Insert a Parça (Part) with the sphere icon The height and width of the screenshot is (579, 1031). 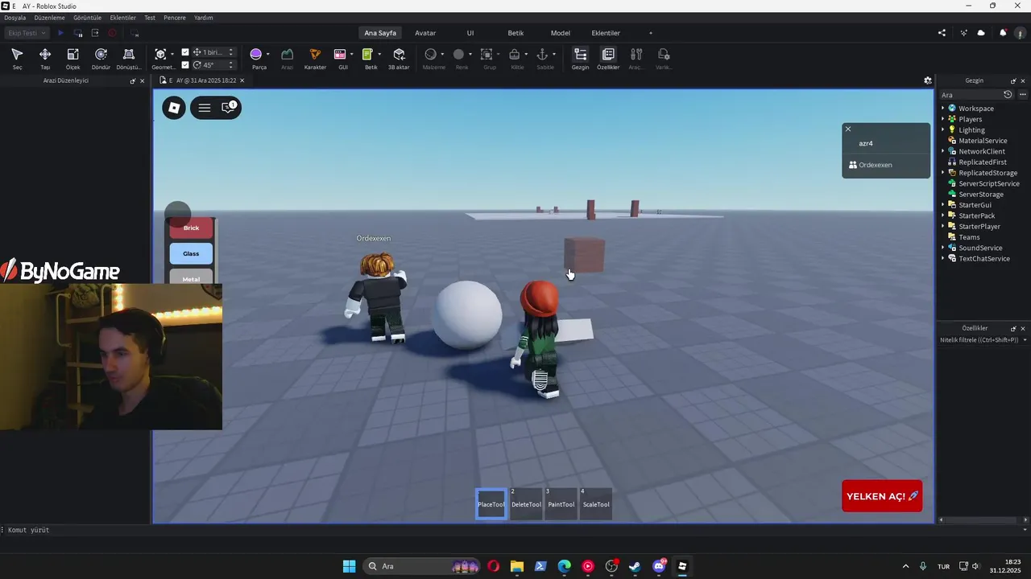pos(256,55)
